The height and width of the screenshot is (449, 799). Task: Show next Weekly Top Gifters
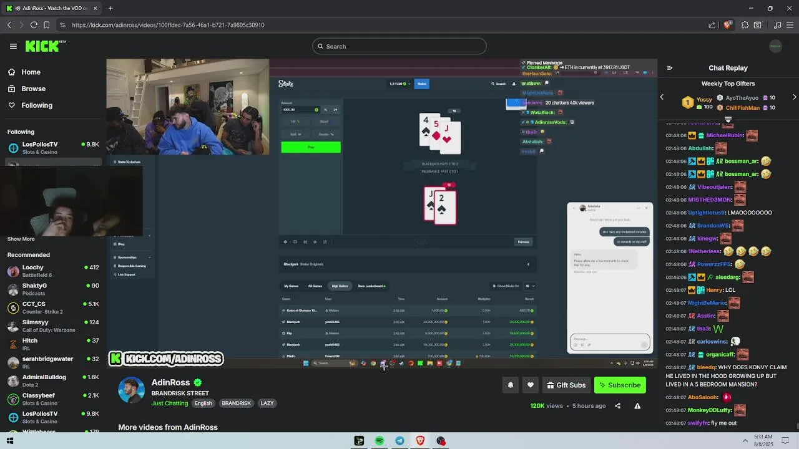(795, 97)
